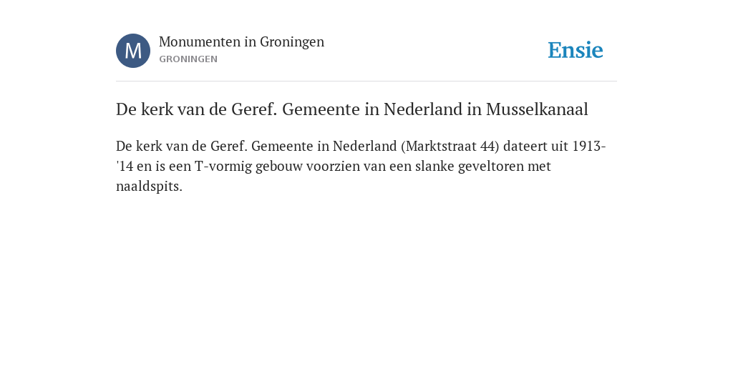Click the word Musselkanaal in the heading
The height and width of the screenshot is (366, 733).
537,109
